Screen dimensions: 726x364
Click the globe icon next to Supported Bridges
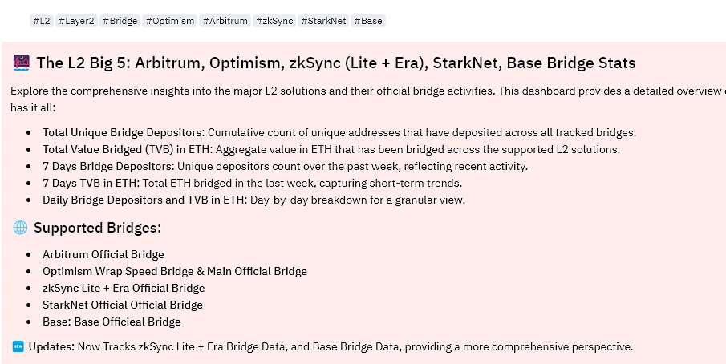pos(20,228)
